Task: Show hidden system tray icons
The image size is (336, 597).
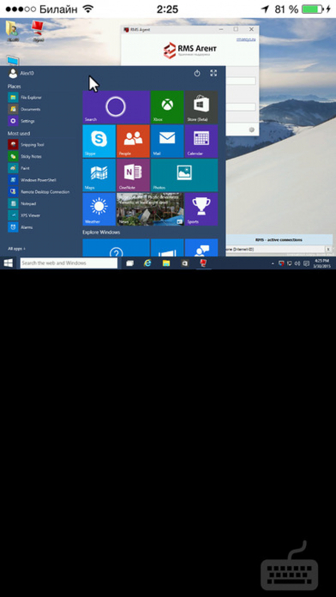Action: pos(273,264)
